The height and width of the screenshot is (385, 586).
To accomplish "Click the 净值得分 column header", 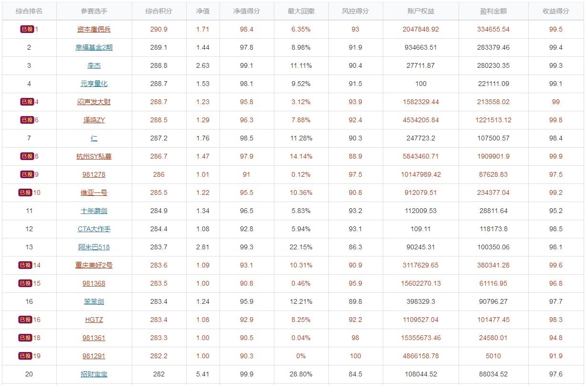I will pos(247,11).
